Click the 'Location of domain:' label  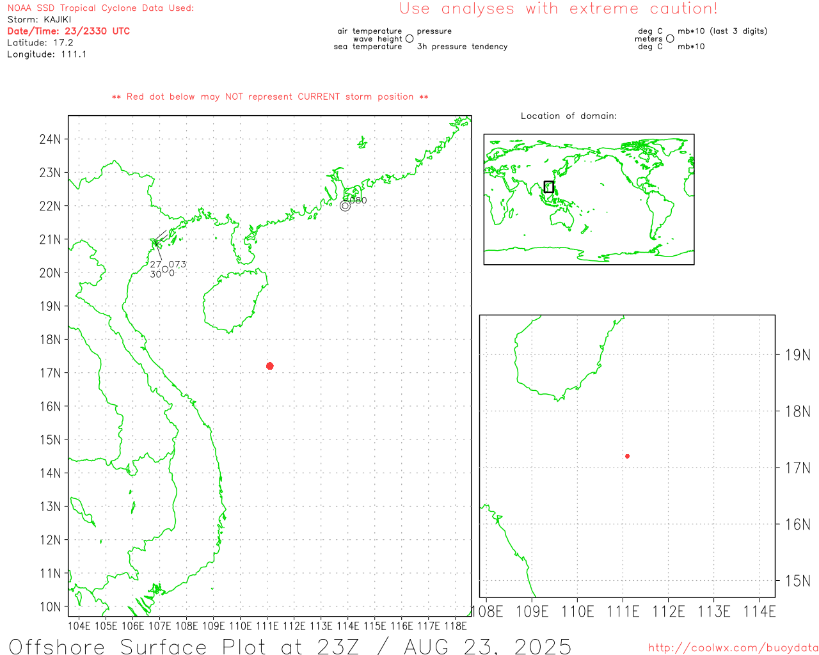[569, 116]
